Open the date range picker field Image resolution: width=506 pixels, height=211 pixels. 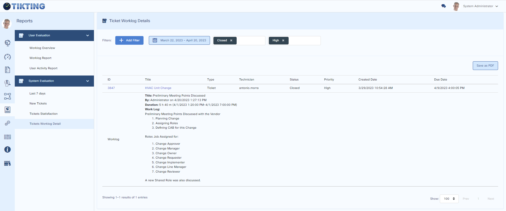point(179,41)
